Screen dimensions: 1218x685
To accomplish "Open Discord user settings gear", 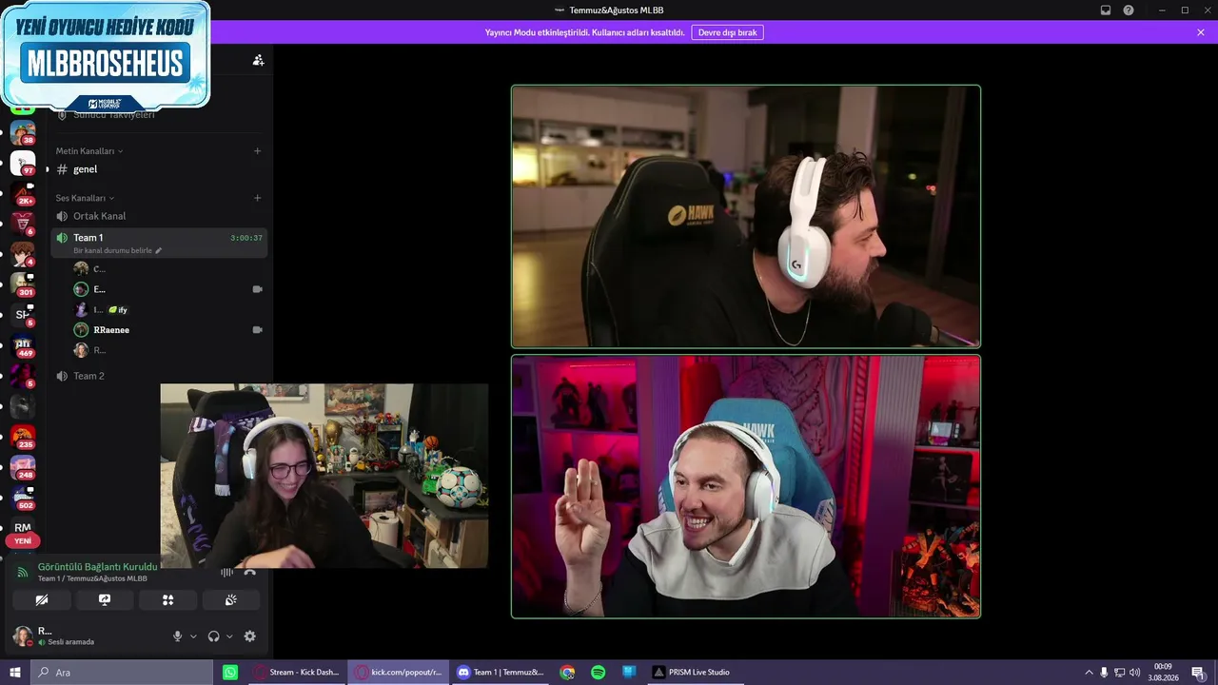I will (x=249, y=636).
